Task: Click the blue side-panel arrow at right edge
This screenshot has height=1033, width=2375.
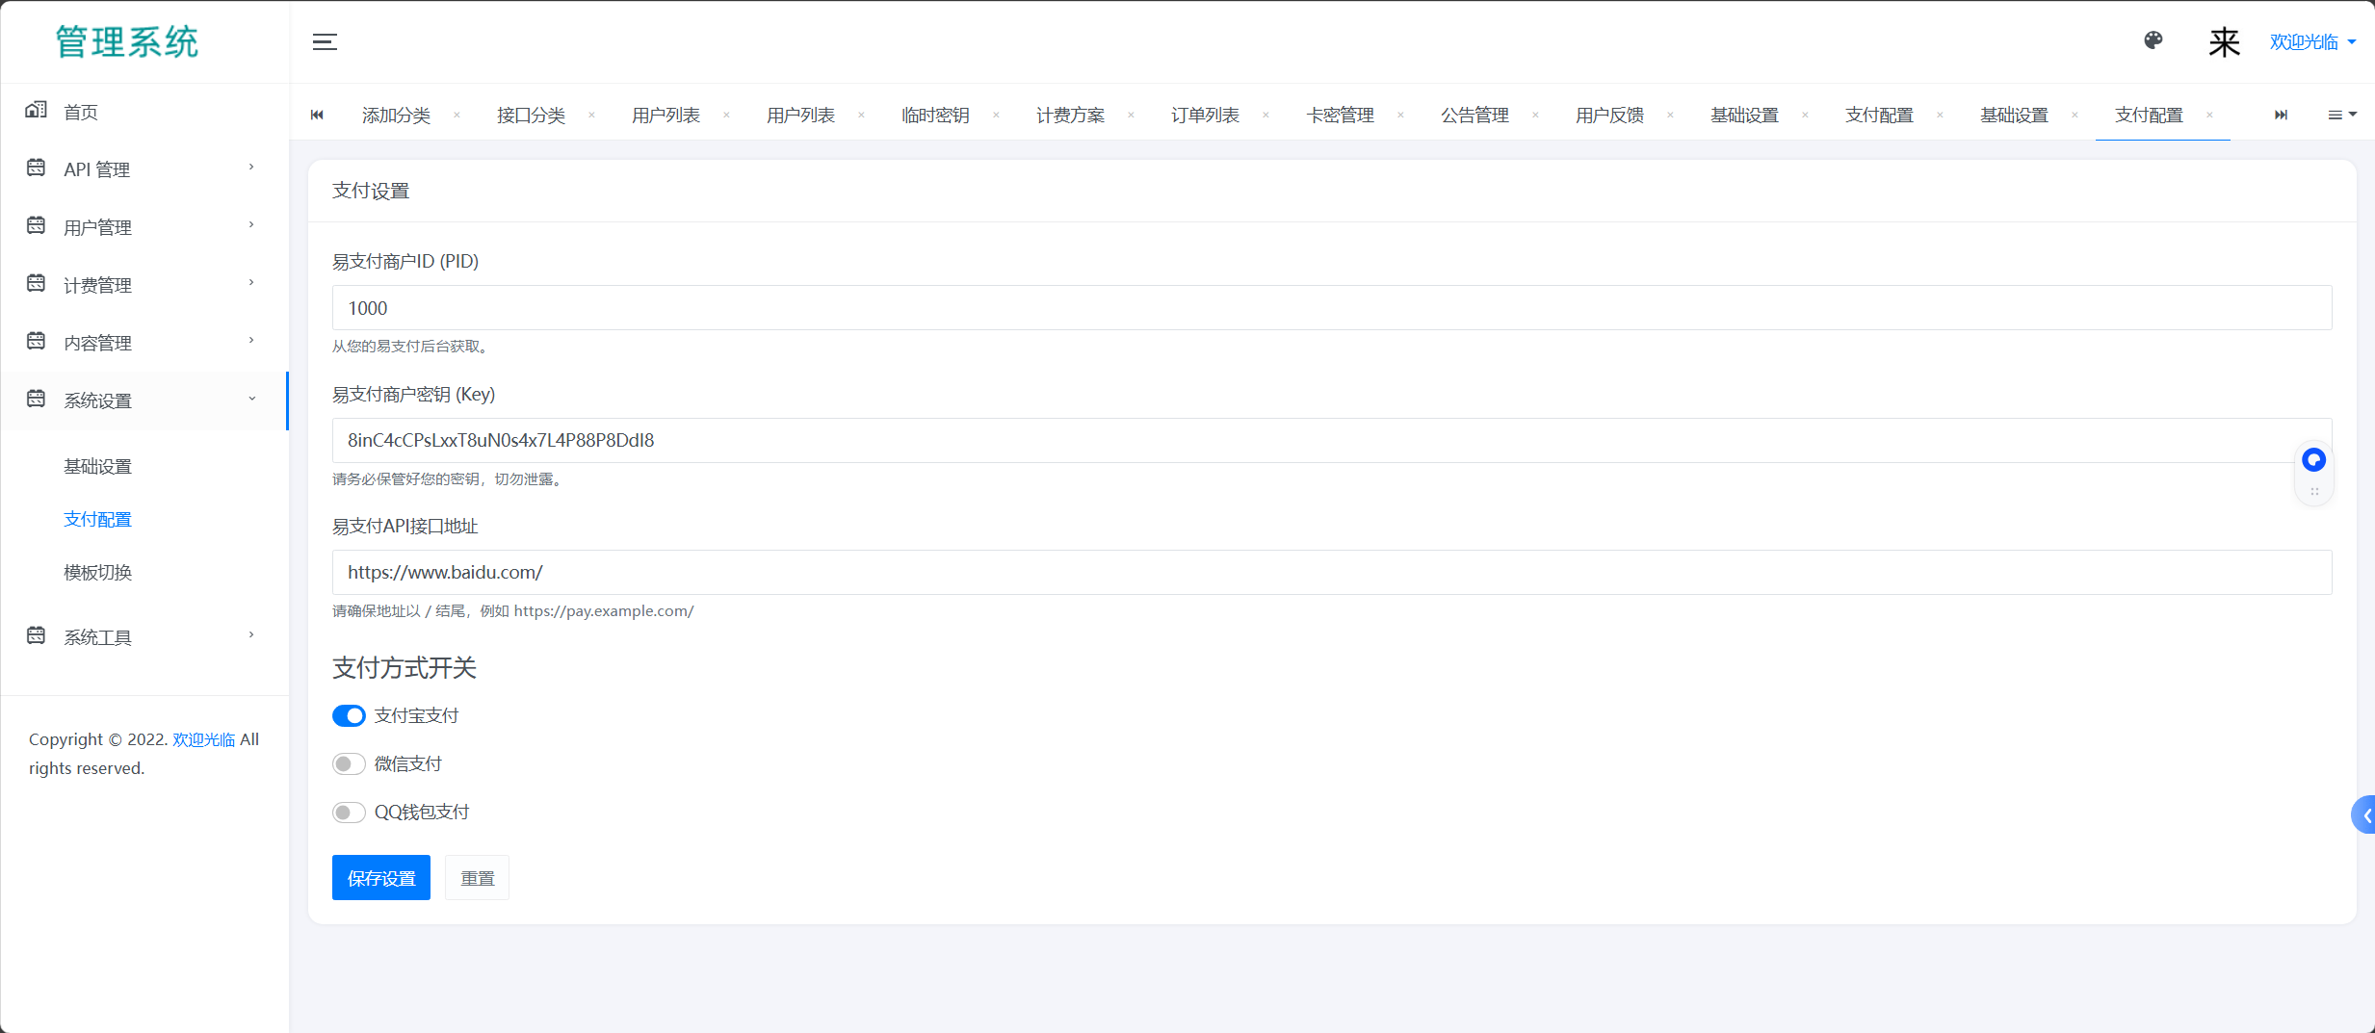Action: [x=2364, y=815]
